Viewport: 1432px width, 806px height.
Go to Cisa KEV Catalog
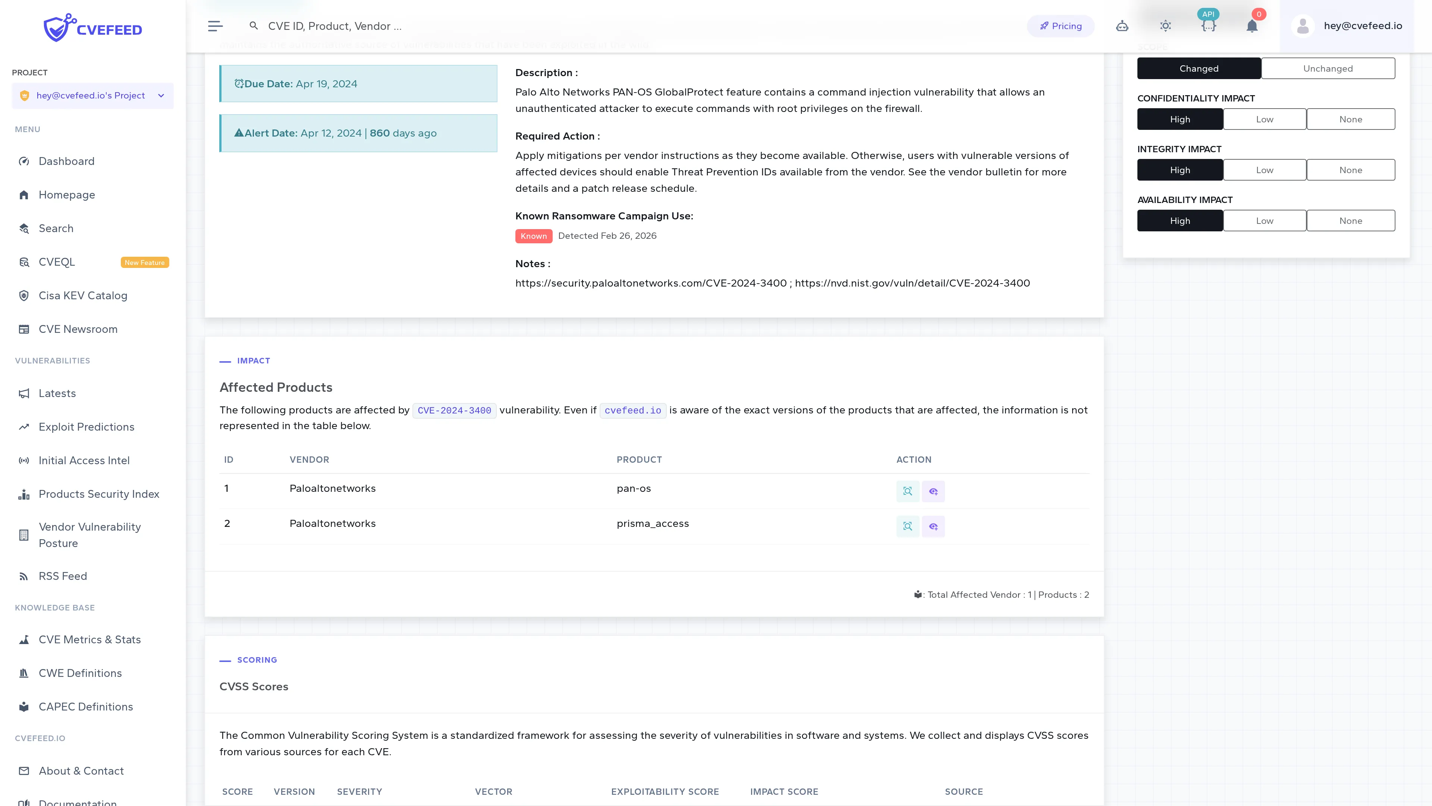tap(83, 296)
